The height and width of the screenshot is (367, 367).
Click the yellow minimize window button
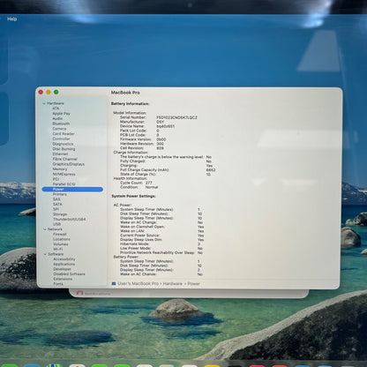[x=49, y=92]
